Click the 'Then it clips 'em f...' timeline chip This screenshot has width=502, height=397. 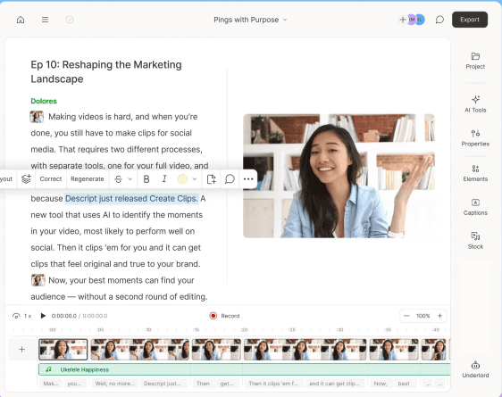(273, 384)
